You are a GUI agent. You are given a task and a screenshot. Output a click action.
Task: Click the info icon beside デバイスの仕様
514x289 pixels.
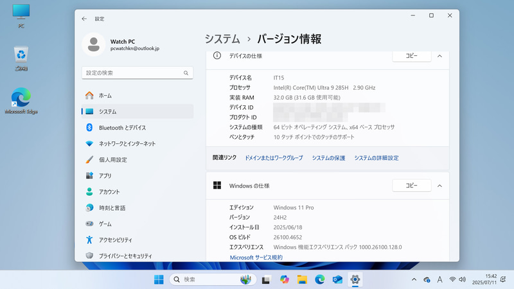(217, 55)
